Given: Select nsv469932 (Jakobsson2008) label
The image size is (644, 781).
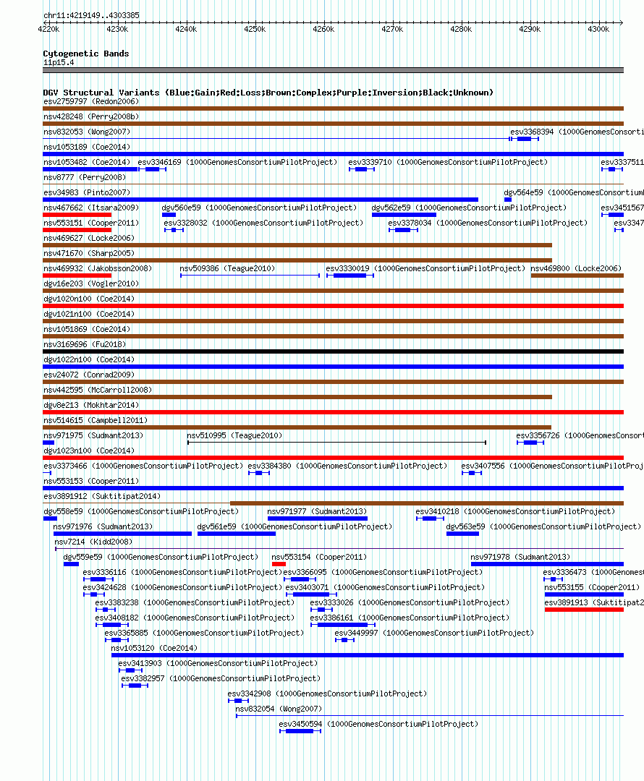Looking at the screenshot, I should pos(98,268).
